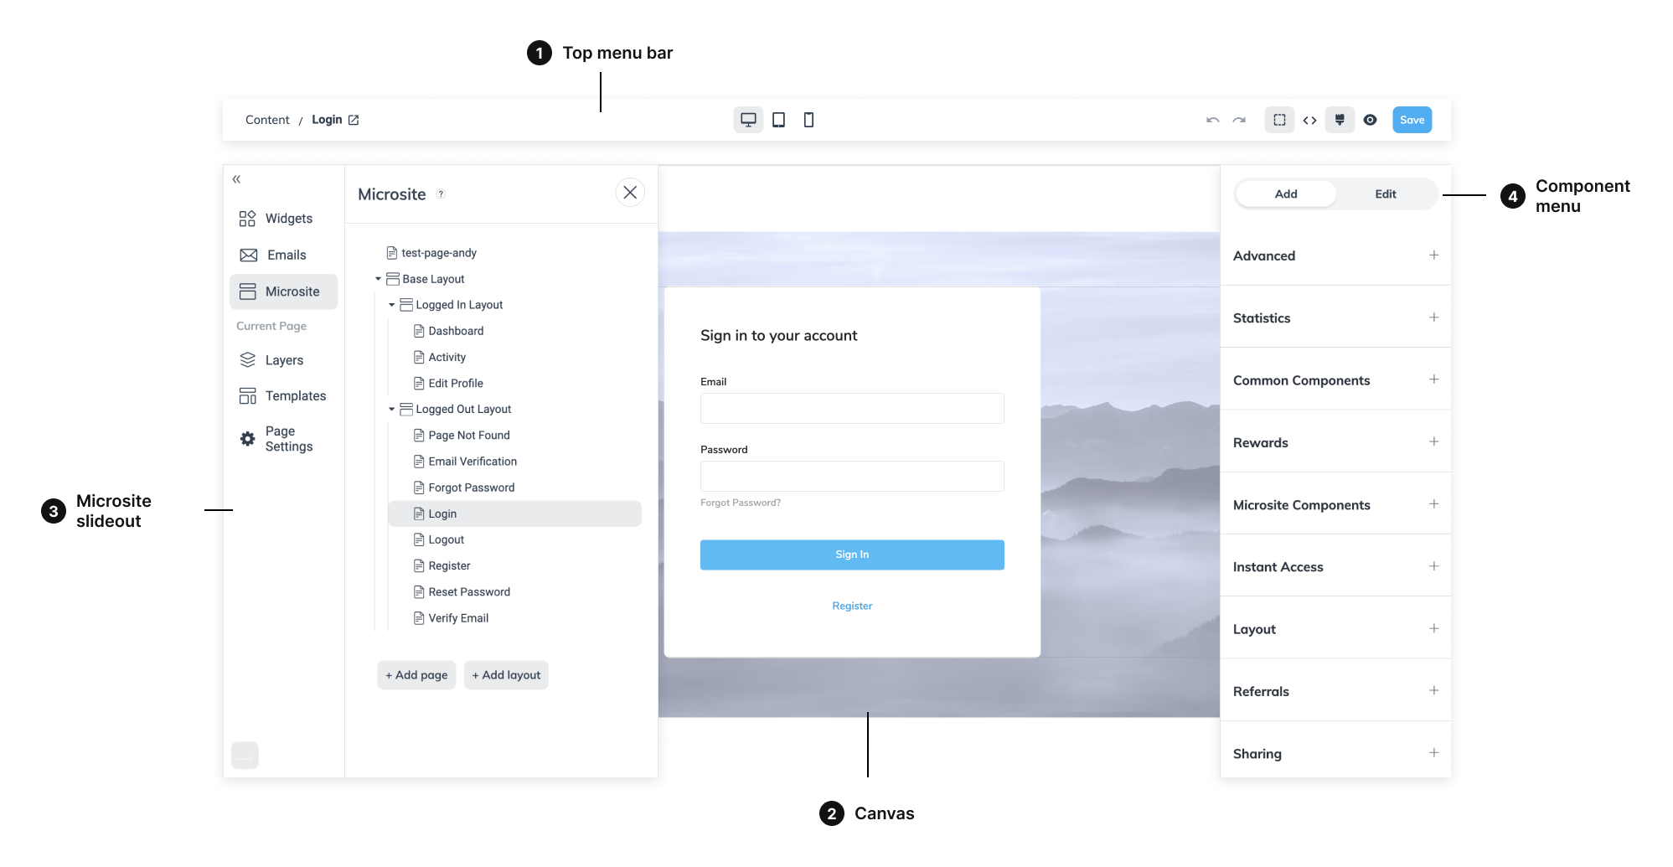Viewport: 1673px width, 867px height.
Task: Undo the last change
Action: click(x=1212, y=120)
